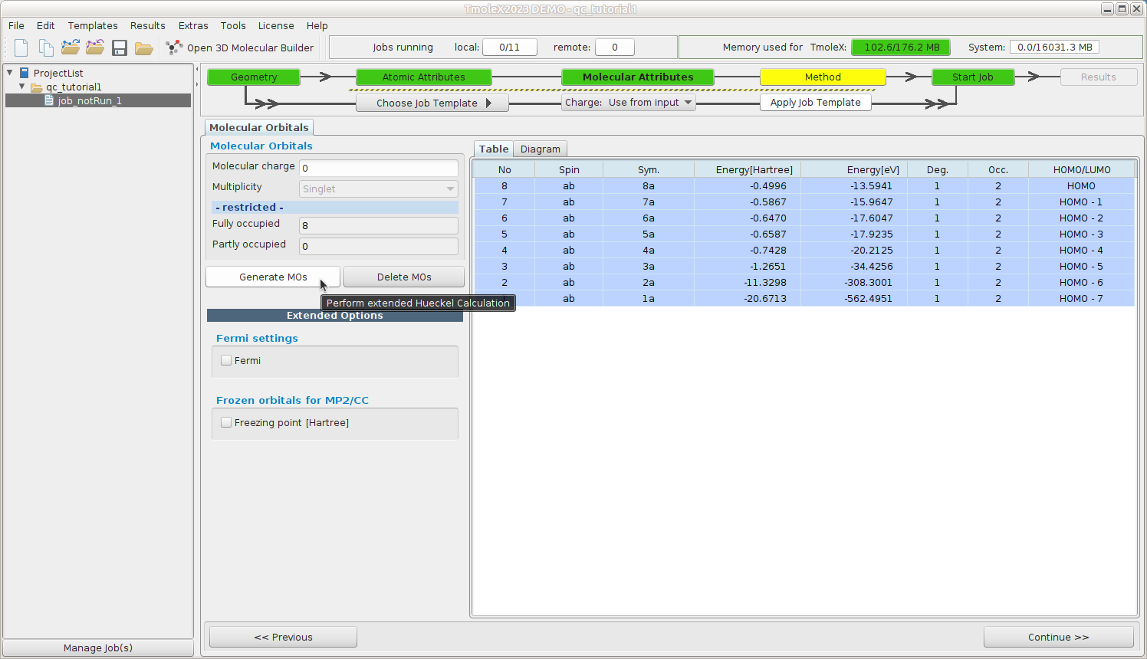Click the new blank document icon
This screenshot has height=659, width=1147.
(21, 48)
